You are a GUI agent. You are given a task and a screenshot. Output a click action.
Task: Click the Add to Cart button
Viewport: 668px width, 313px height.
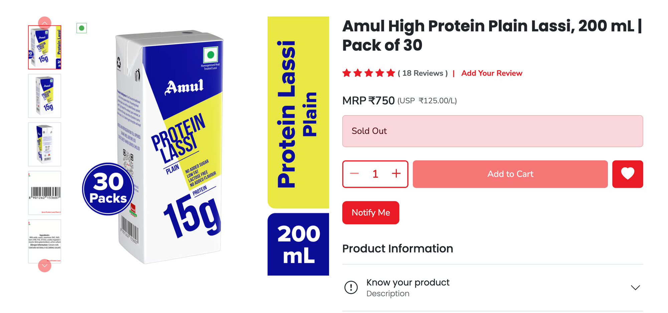510,174
